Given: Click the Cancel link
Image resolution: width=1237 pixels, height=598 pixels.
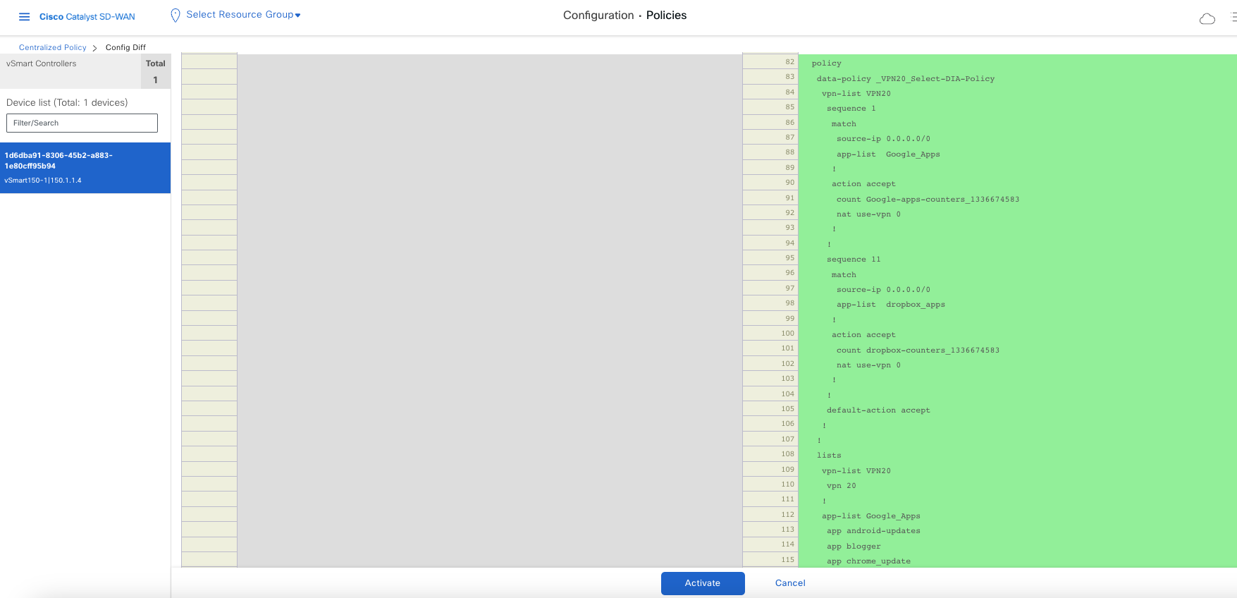Looking at the screenshot, I should click(x=789, y=583).
